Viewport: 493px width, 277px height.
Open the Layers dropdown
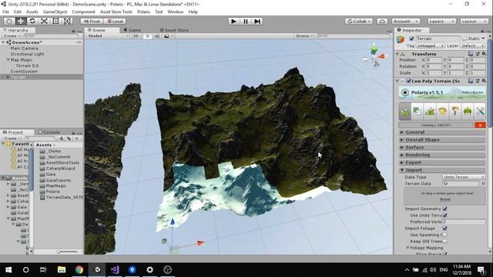point(441,22)
